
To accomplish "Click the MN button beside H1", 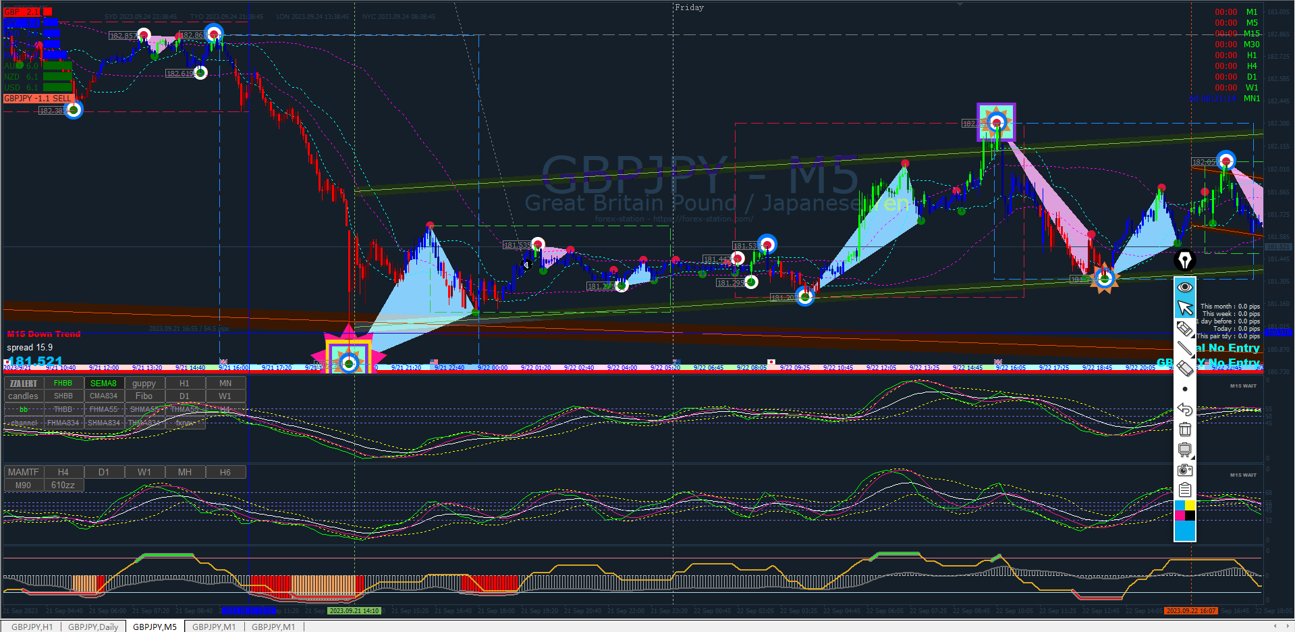I will (x=225, y=384).
